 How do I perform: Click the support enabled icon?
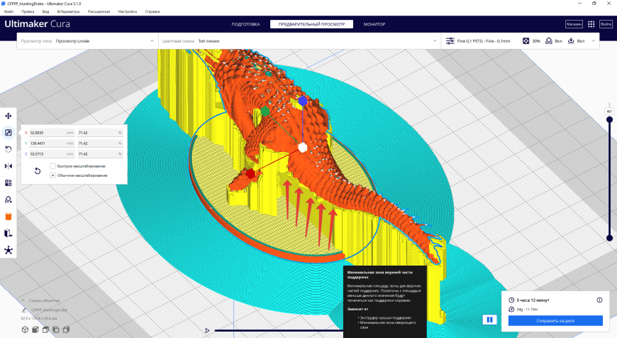[x=548, y=41]
